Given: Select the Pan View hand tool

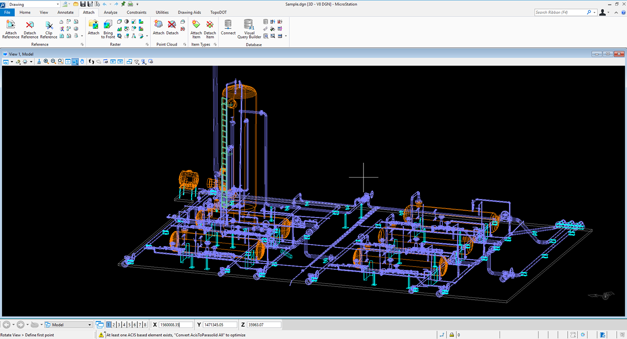Looking at the screenshot, I should point(82,61).
